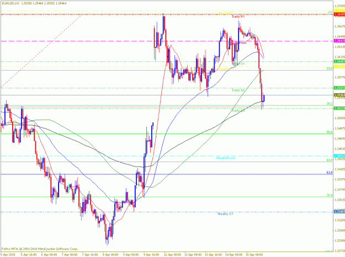
Task: Click the "7 Apr 16:00" time label
Action: [x=90, y=255]
